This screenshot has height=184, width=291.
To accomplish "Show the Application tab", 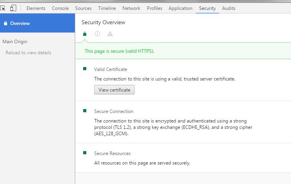I will pyautogui.click(x=181, y=8).
